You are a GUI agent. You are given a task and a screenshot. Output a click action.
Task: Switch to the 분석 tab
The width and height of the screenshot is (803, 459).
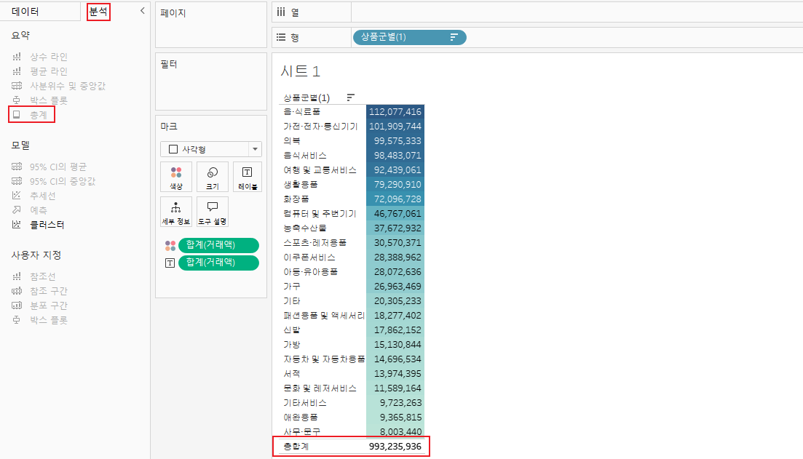98,11
